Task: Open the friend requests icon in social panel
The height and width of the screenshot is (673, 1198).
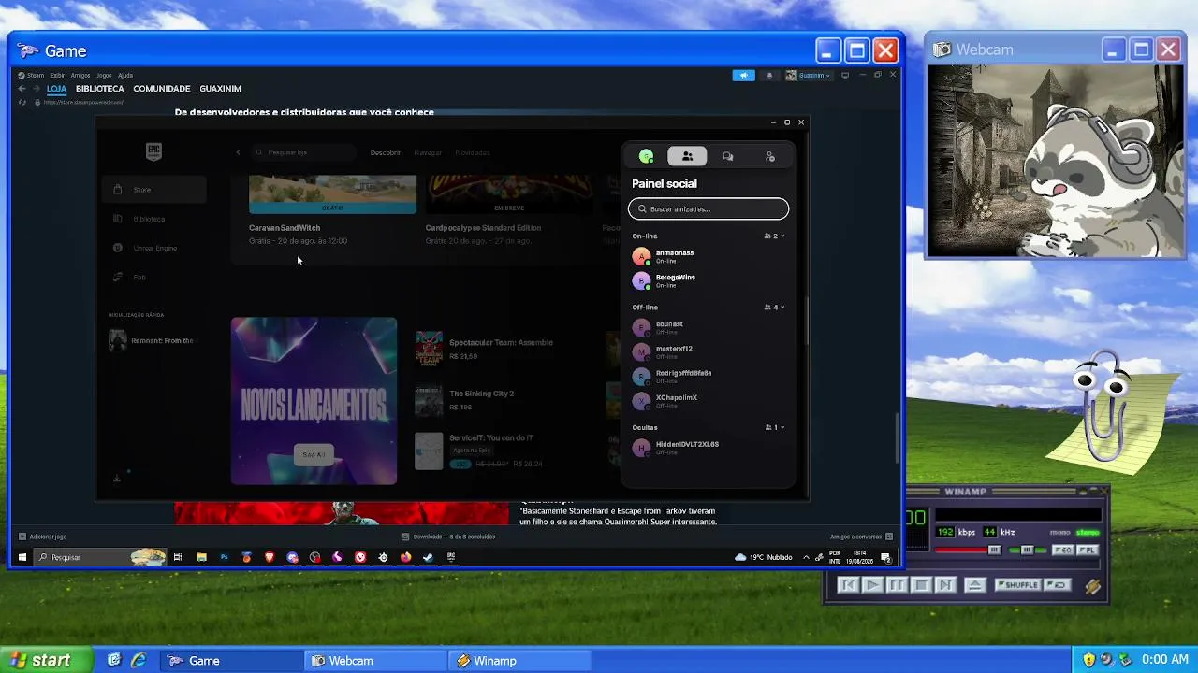Action: (770, 156)
